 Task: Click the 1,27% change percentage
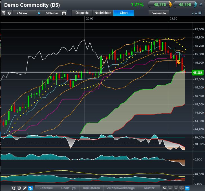point(137,5)
